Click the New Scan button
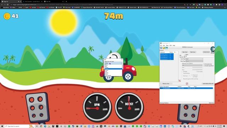 185,52
